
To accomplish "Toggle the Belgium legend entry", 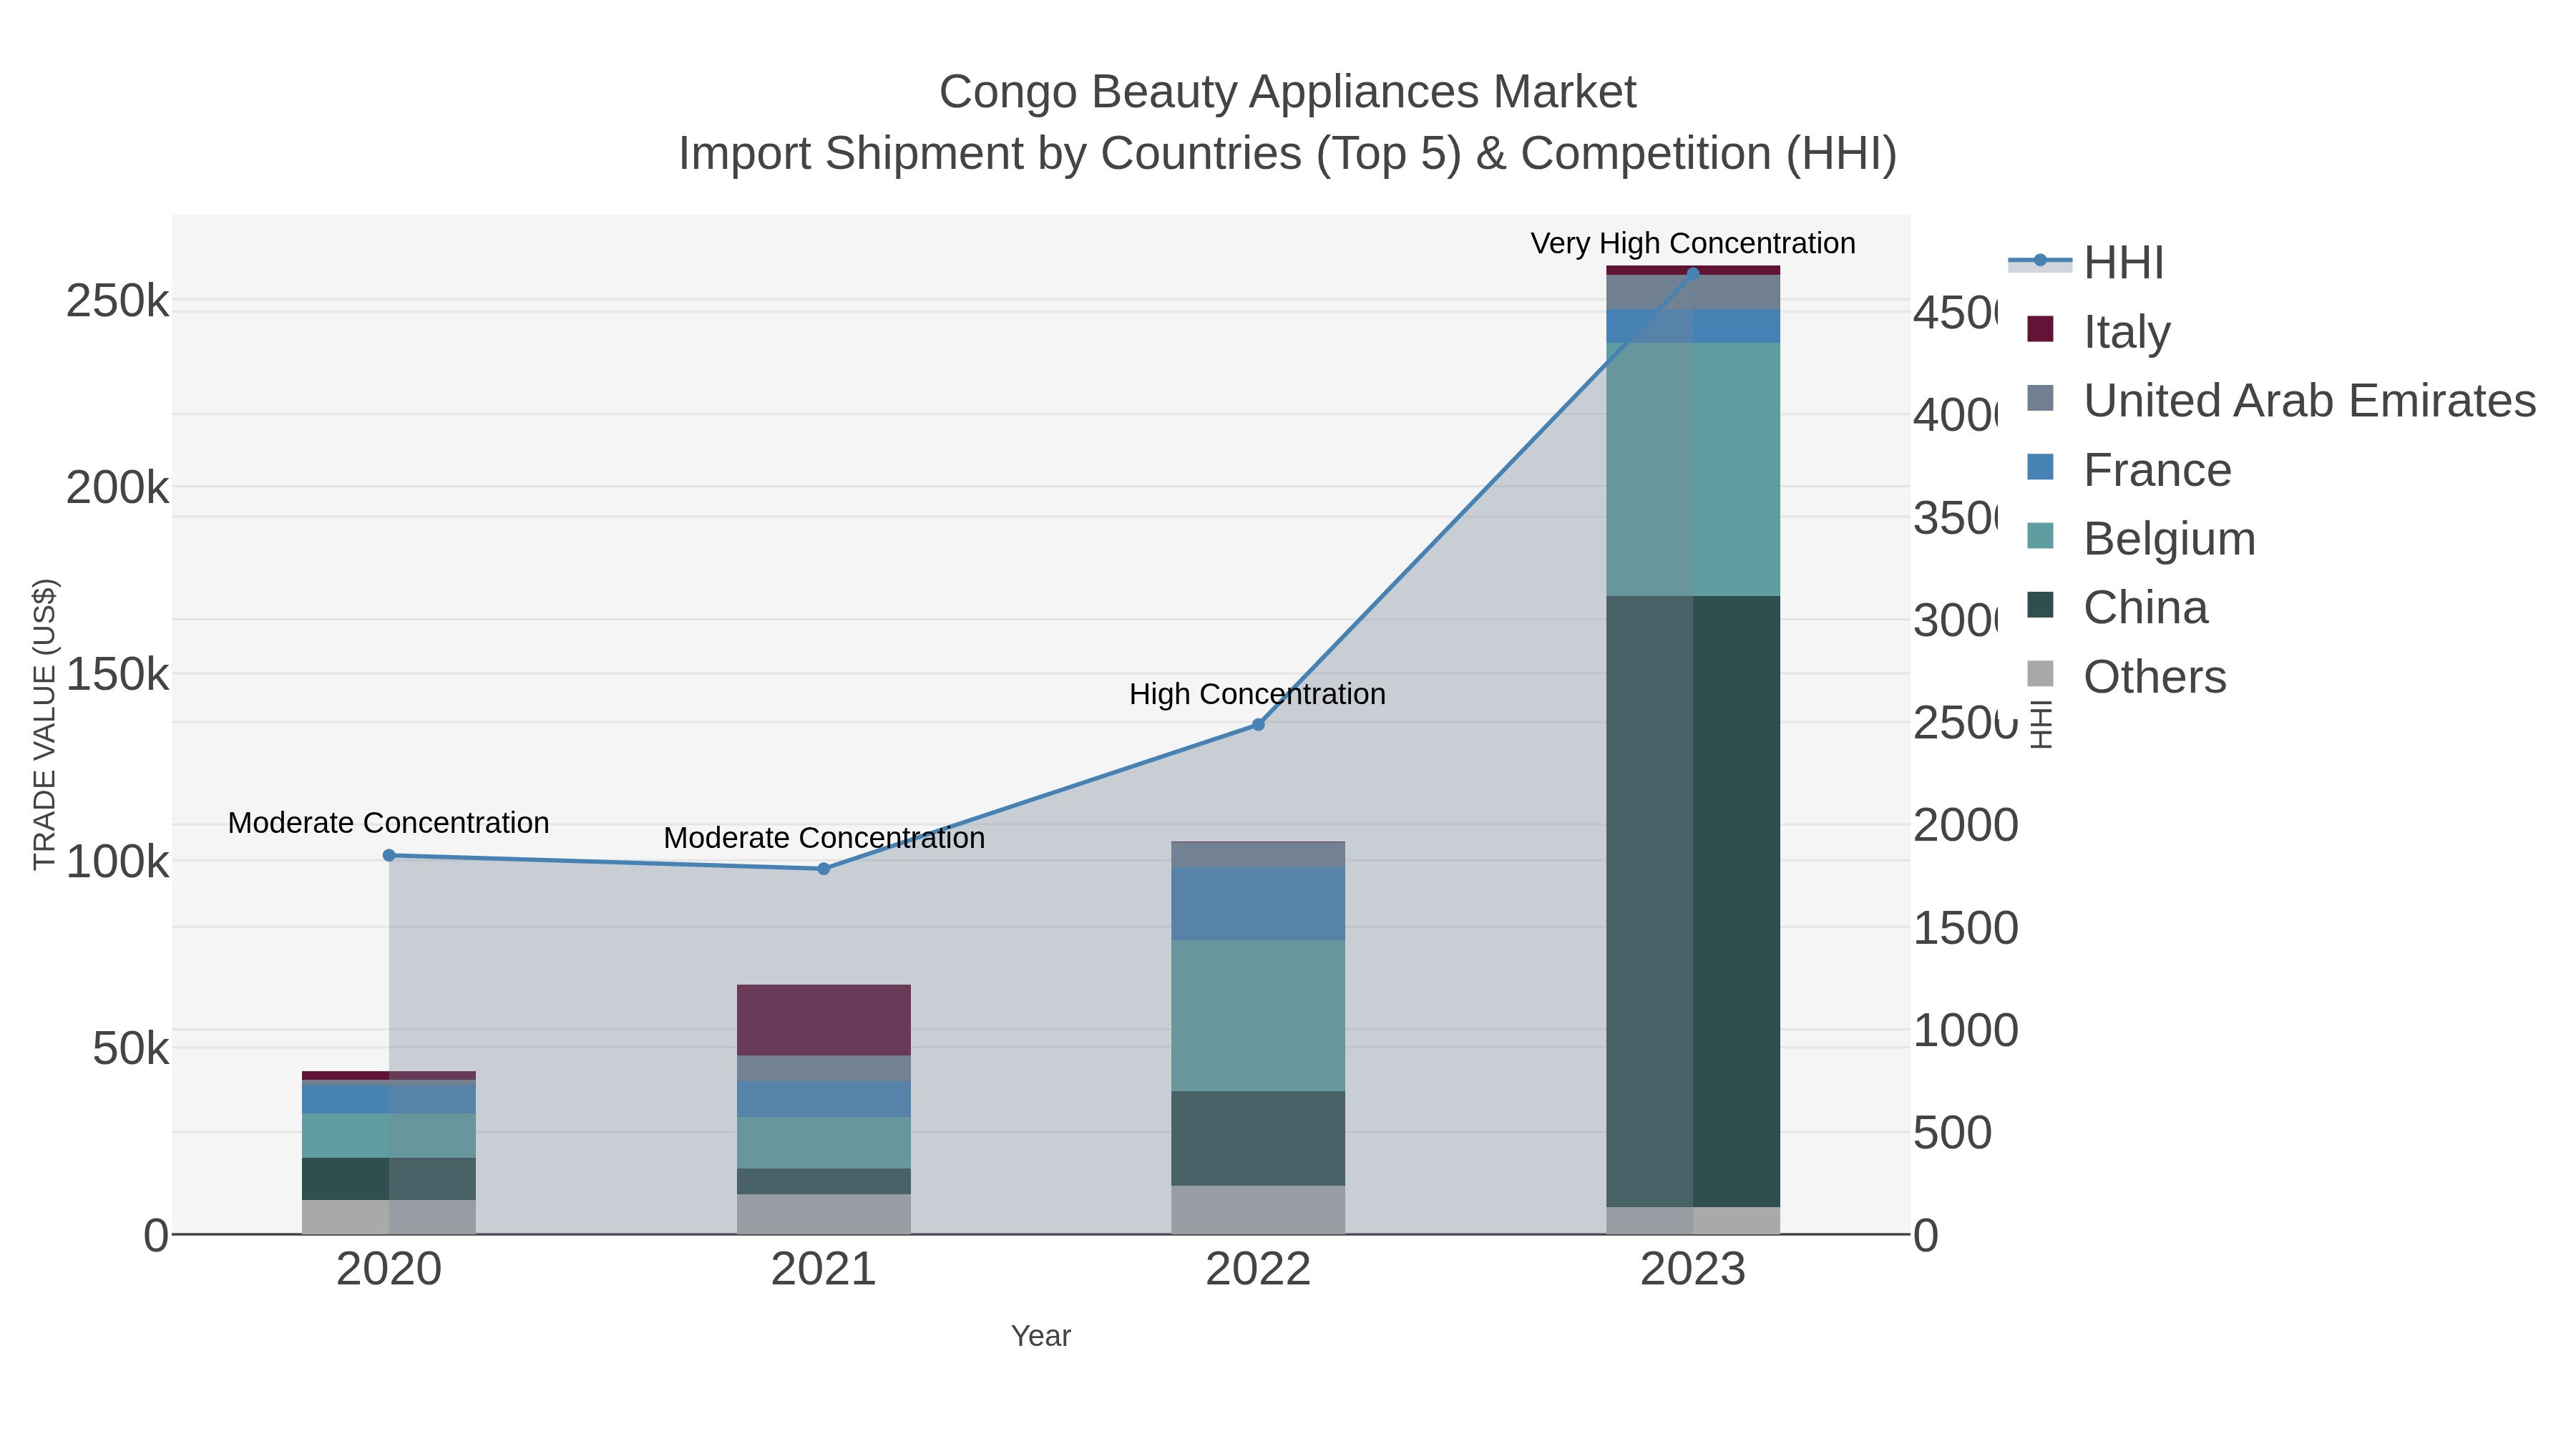I will tap(2140, 538).
